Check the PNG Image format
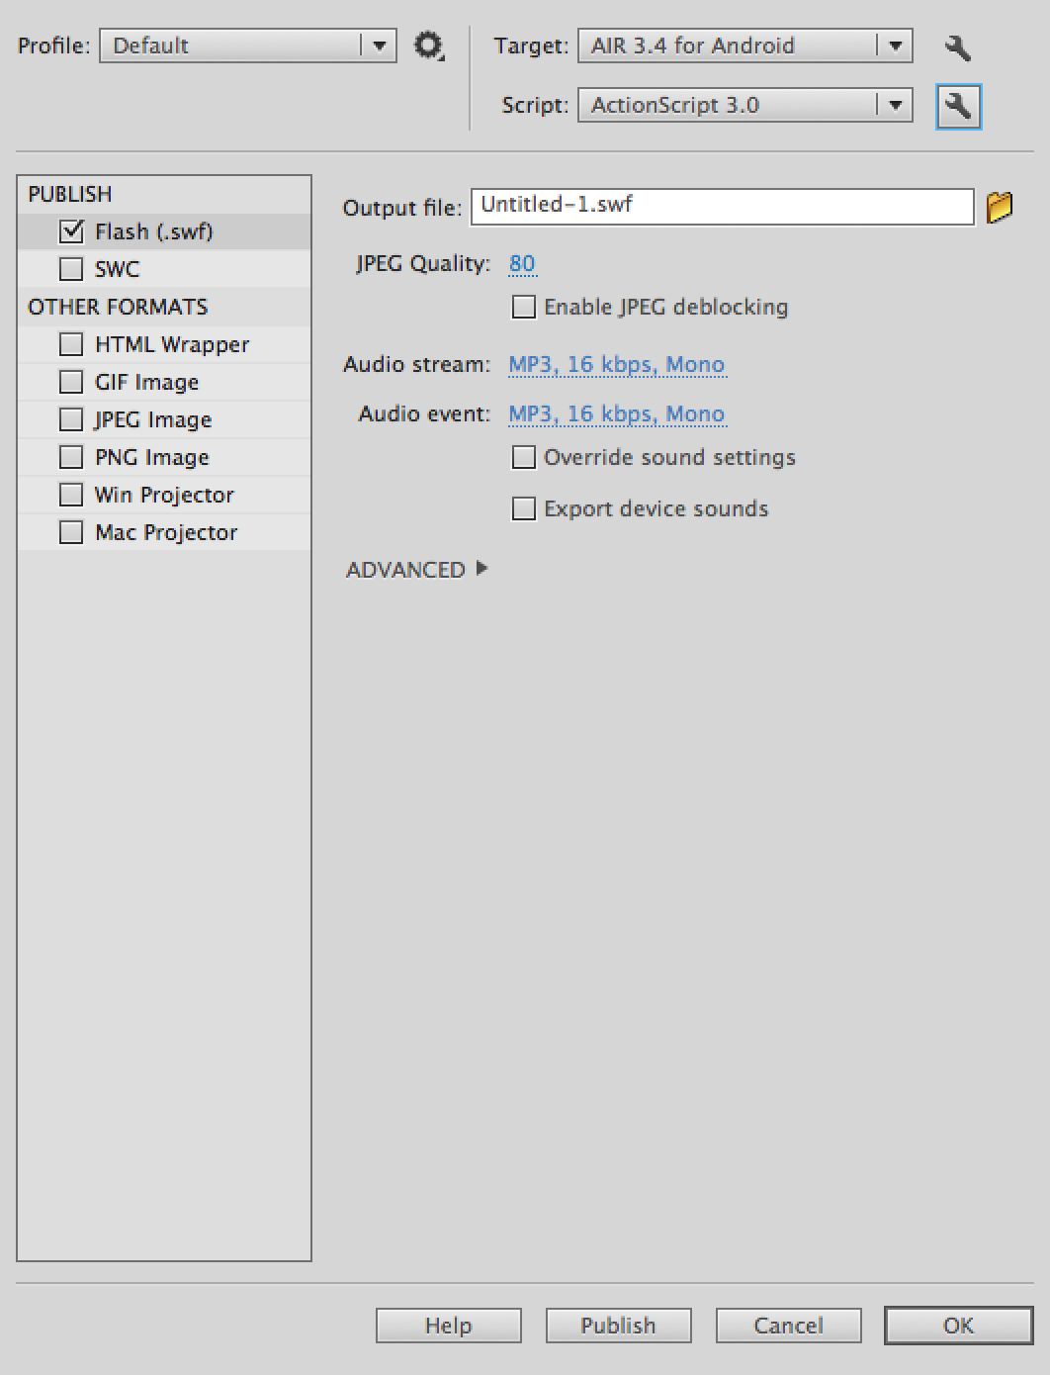This screenshot has height=1375, width=1050. pos(71,457)
